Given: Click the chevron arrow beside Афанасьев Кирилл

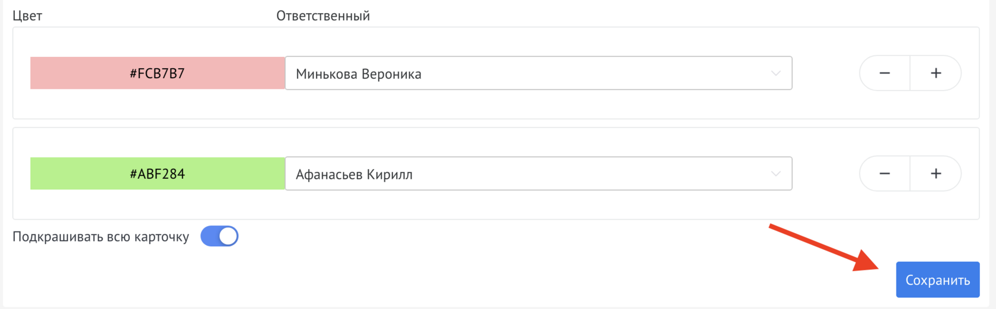Looking at the screenshot, I should click(775, 174).
